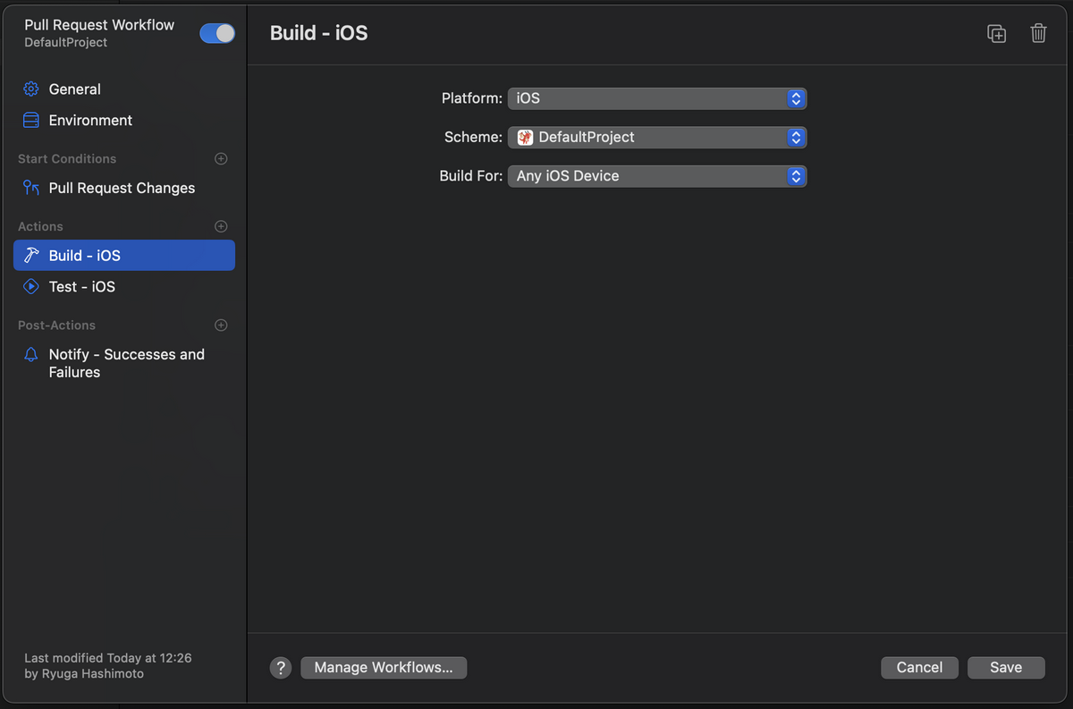Screen dimensions: 1073x709
Task: Select the Build - iOS action
Action: [124, 255]
